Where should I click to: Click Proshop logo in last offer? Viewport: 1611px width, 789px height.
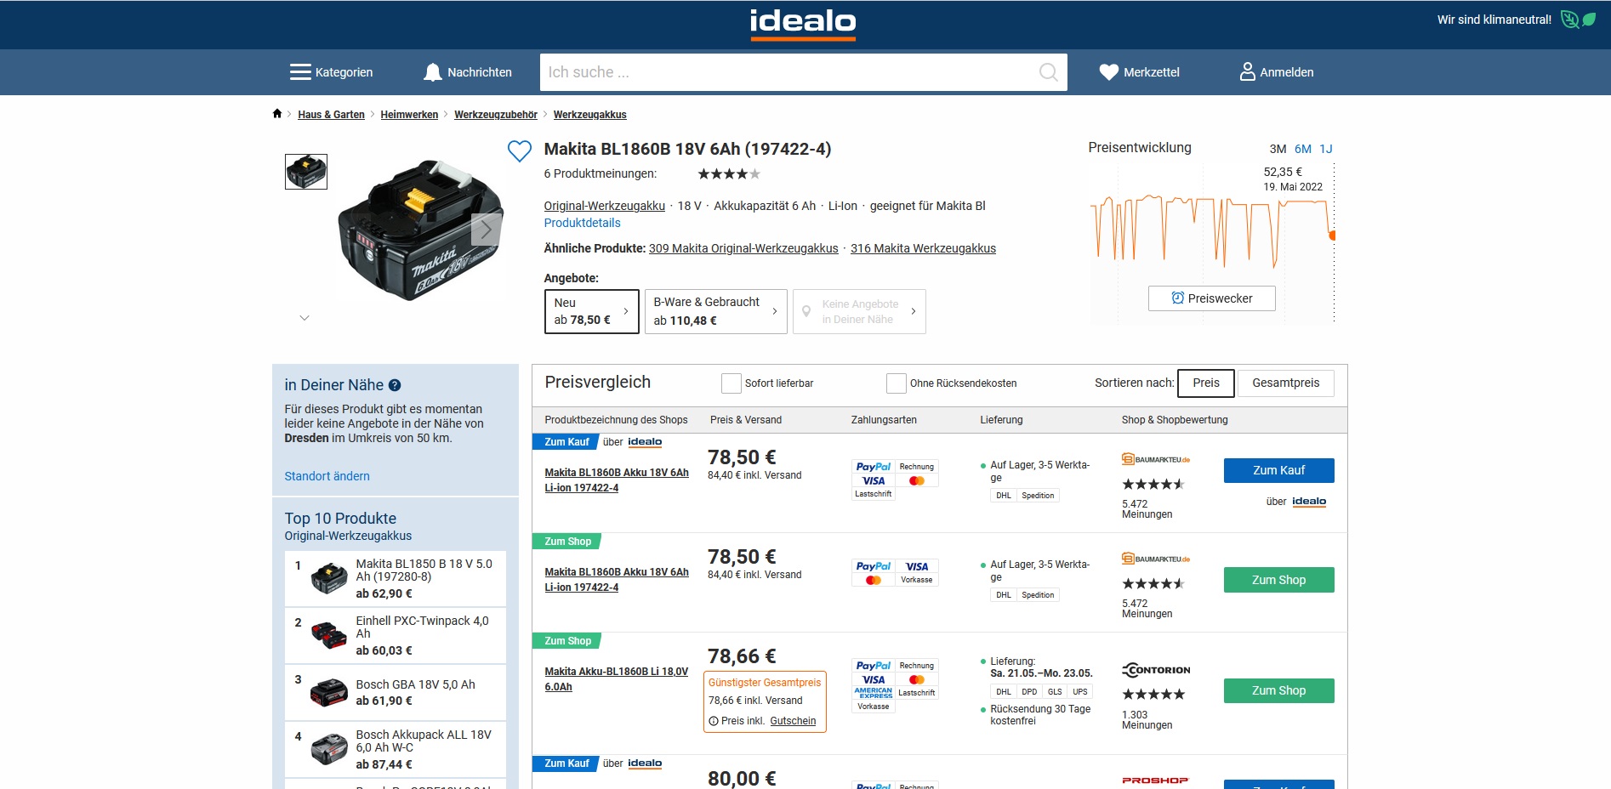click(x=1154, y=780)
